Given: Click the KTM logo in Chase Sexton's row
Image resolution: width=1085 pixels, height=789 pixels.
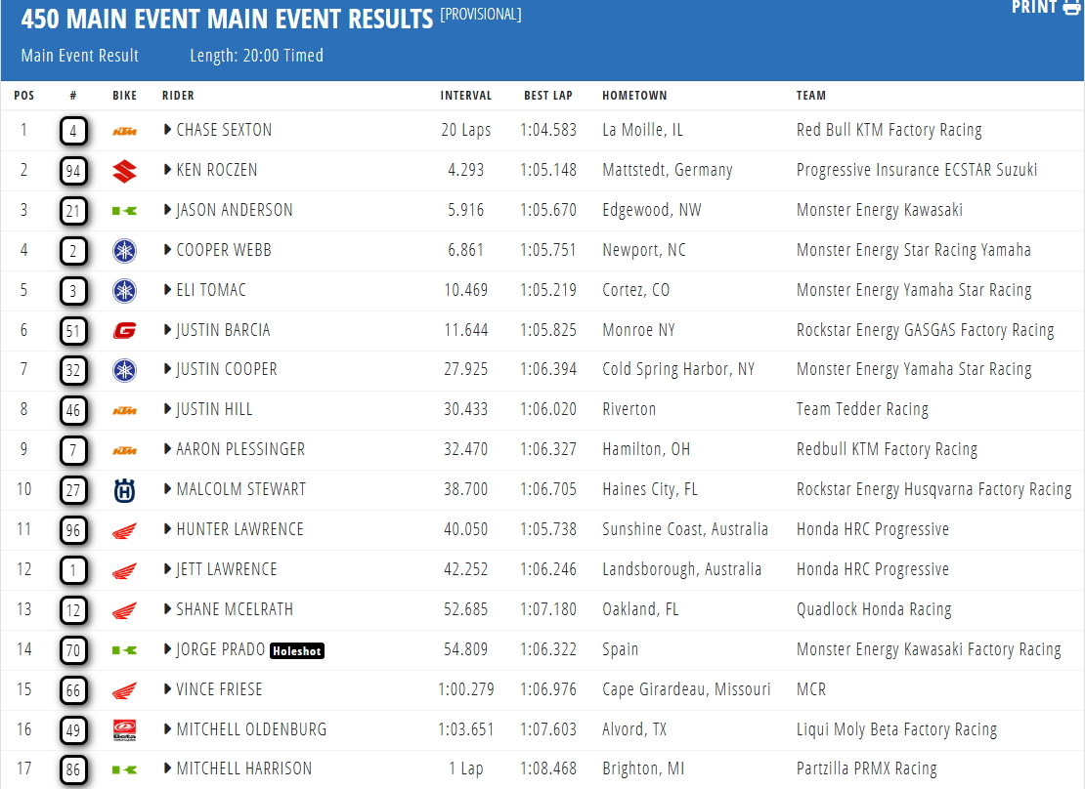Looking at the screenshot, I should click(x=124, y=131).
